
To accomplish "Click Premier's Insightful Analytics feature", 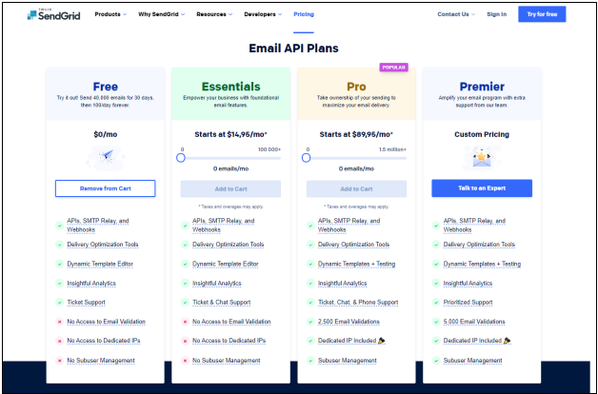I will 468,283.
